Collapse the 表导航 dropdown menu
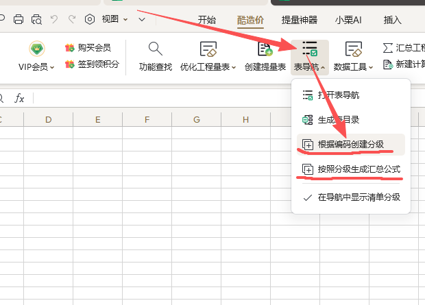The image size is (425, 305). (x=309, y=56)
